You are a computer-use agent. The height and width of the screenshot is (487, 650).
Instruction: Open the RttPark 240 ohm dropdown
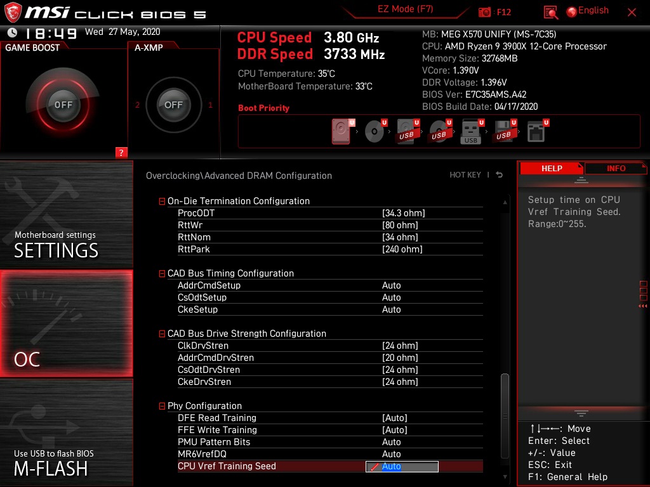tap(402, 249)
